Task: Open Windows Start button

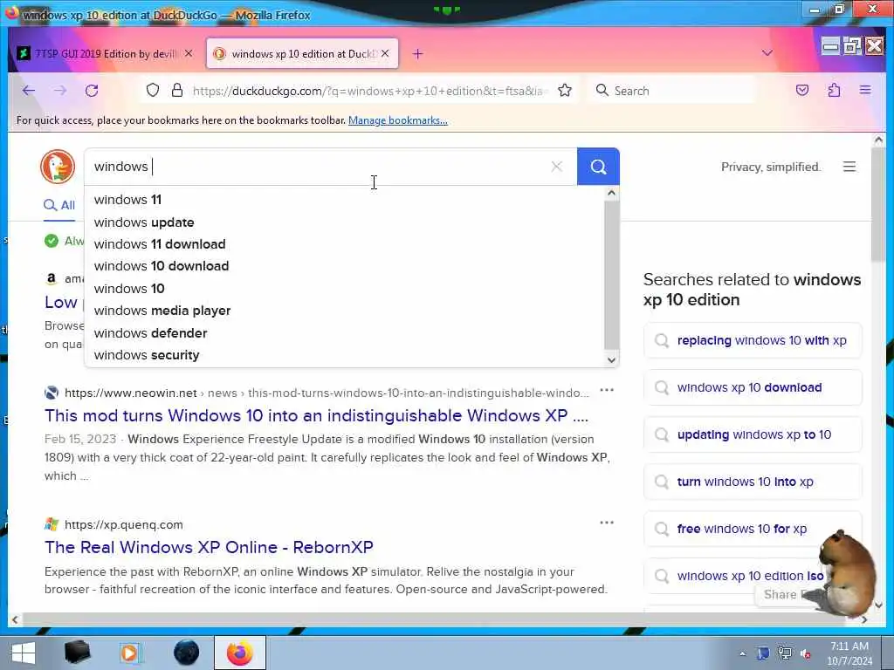Action: (23, 653)
